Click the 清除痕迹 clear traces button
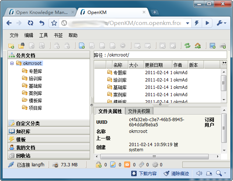 click(176, 173)
